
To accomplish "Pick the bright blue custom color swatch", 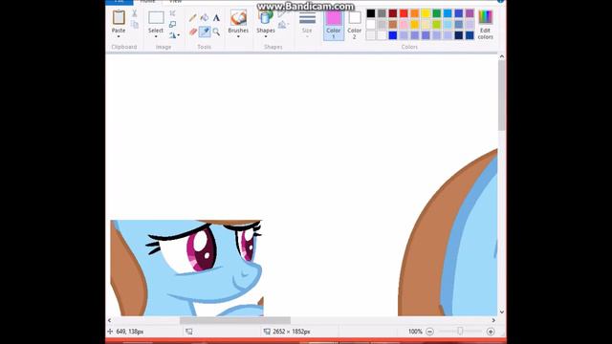I will coord(393,35).
